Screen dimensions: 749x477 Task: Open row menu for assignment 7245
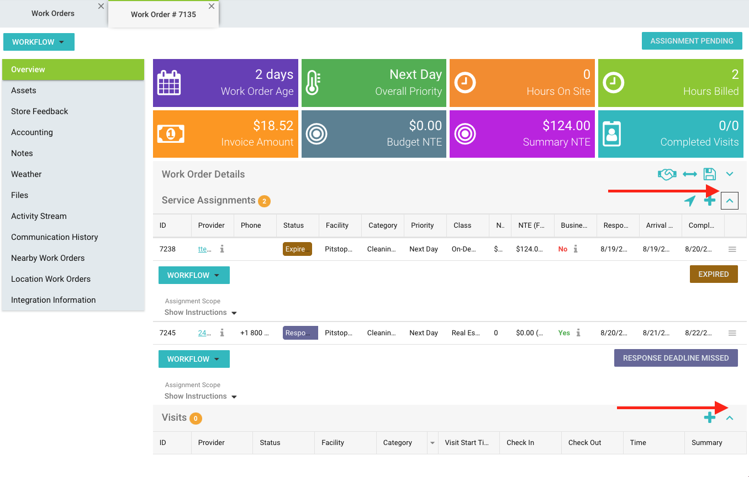732,333
